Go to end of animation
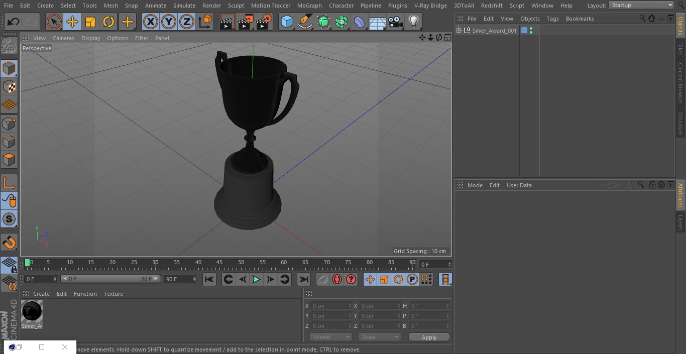The width and height of the screenshot is (686, 354). [x=304, y=279]
